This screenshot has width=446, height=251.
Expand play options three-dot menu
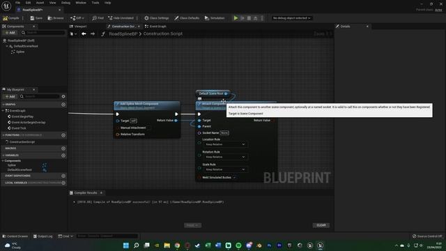[x=262, y=18]
